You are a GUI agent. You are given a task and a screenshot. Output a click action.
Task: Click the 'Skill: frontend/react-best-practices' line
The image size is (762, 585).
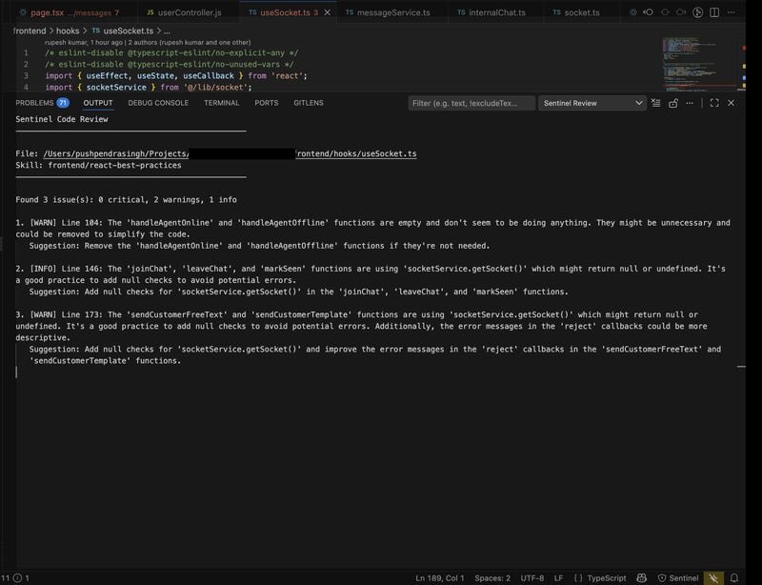(98, 166)
